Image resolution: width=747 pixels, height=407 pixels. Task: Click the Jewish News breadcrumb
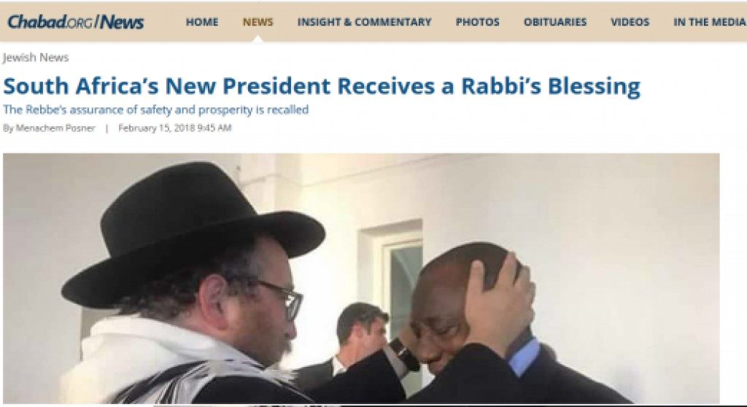point(36,58)
